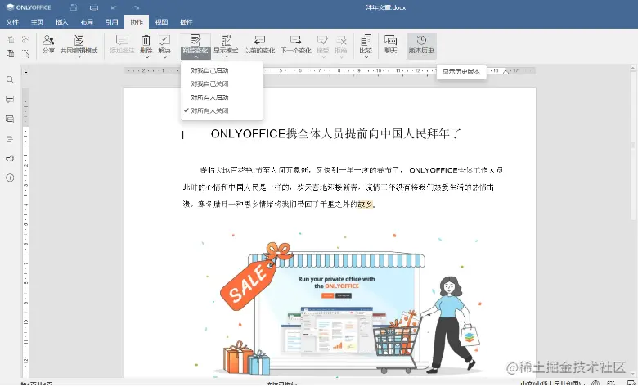Open the comments panel in left sidebar
This screenshot has width=638, height=387.
coord(10,99)
